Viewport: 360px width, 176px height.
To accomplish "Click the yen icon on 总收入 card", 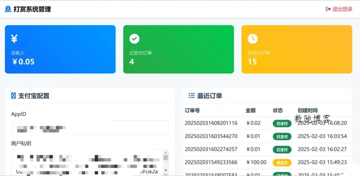I will tap(14, 39).
